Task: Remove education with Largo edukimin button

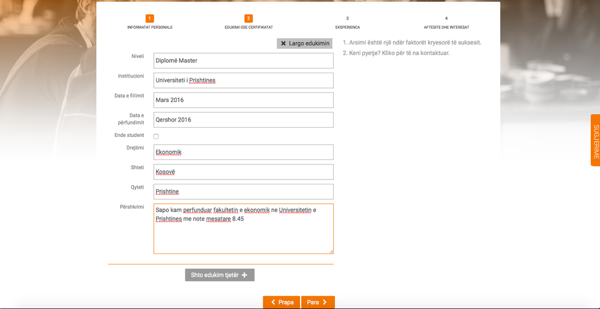Action: click(x=304, y=43)
